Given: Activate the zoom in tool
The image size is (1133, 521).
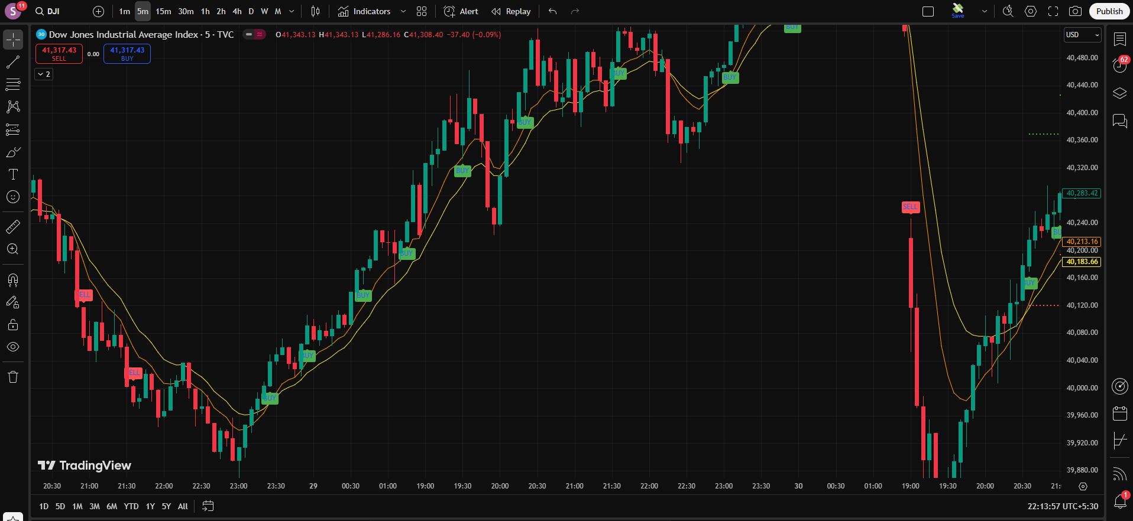Looking at the screenshot, I should tap(13, 249).
